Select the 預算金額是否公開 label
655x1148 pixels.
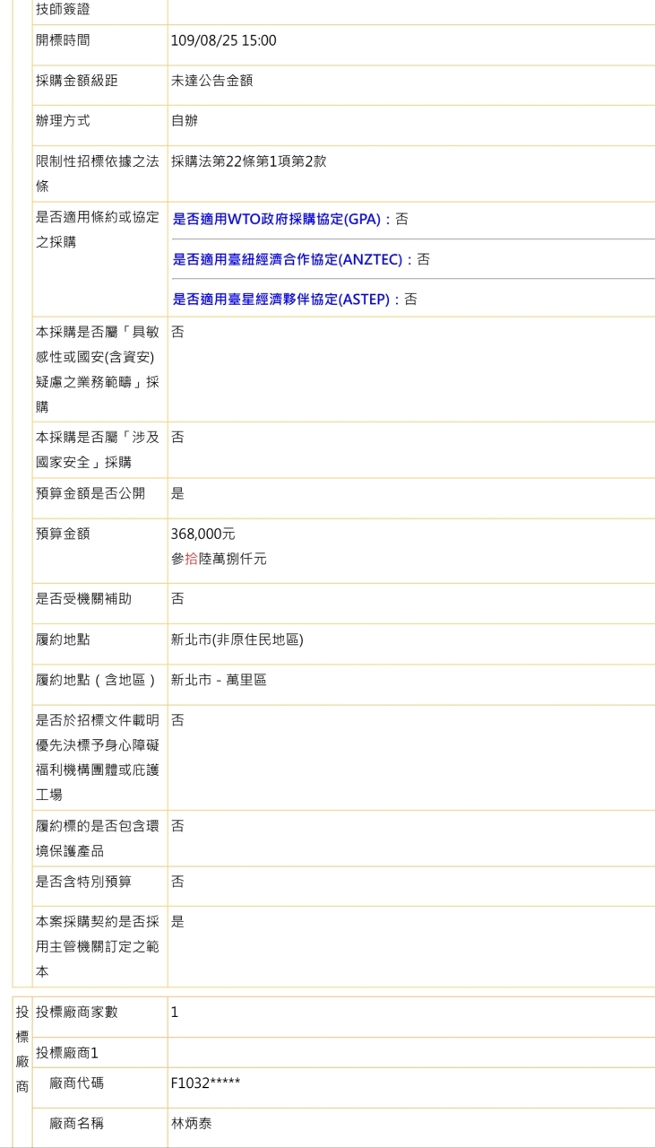coord(90,493)
